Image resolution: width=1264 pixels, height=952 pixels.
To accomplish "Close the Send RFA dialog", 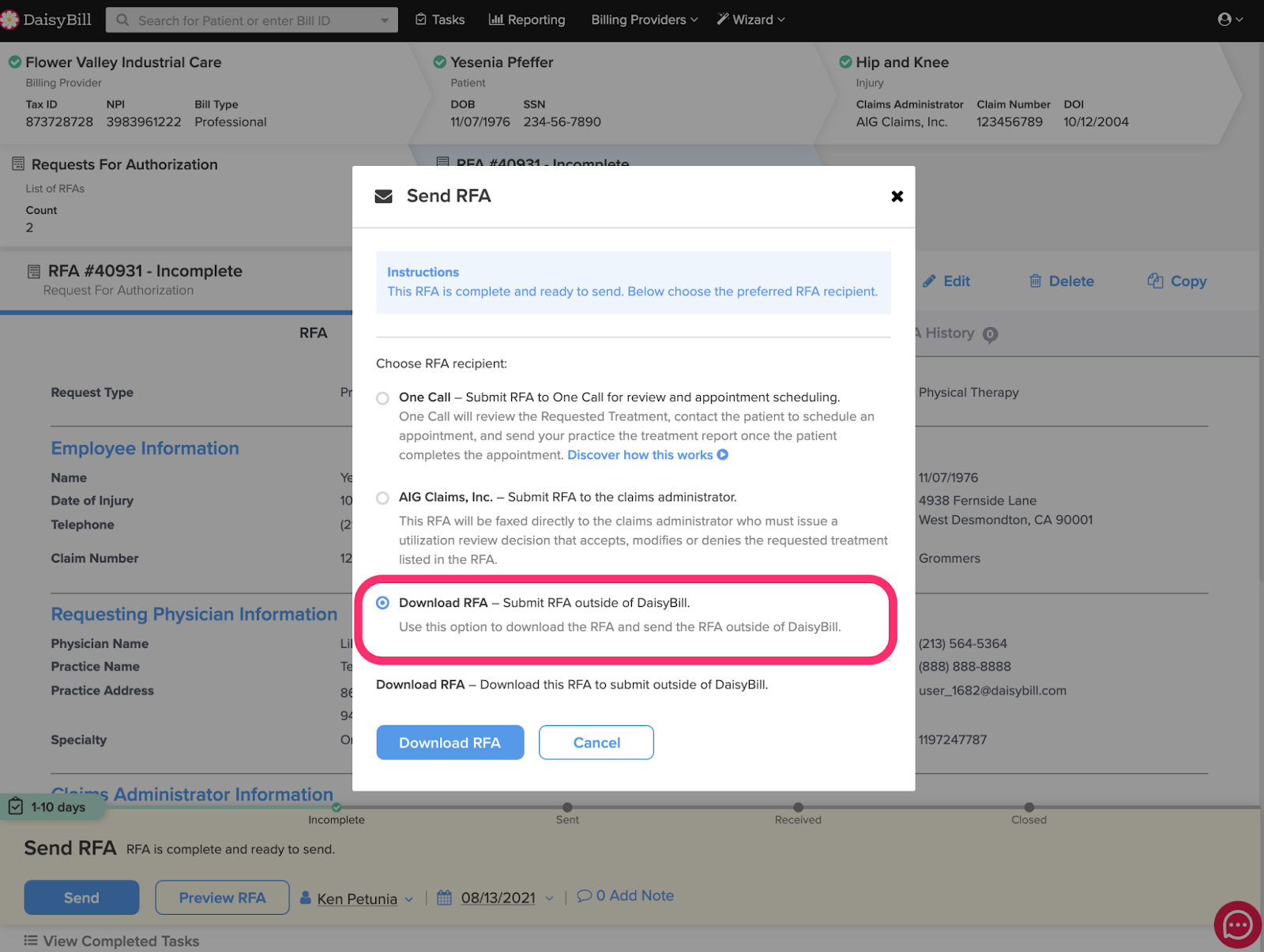I will click(x=897, y=196).
